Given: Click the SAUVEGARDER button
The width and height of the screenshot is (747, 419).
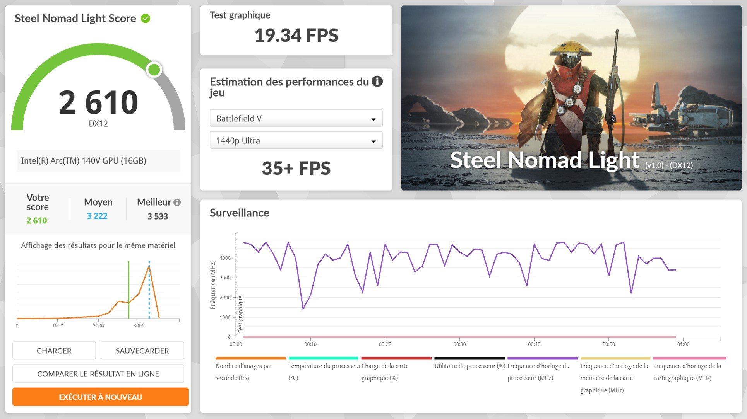Looking at the screenshot, I should tap(142, 351).
